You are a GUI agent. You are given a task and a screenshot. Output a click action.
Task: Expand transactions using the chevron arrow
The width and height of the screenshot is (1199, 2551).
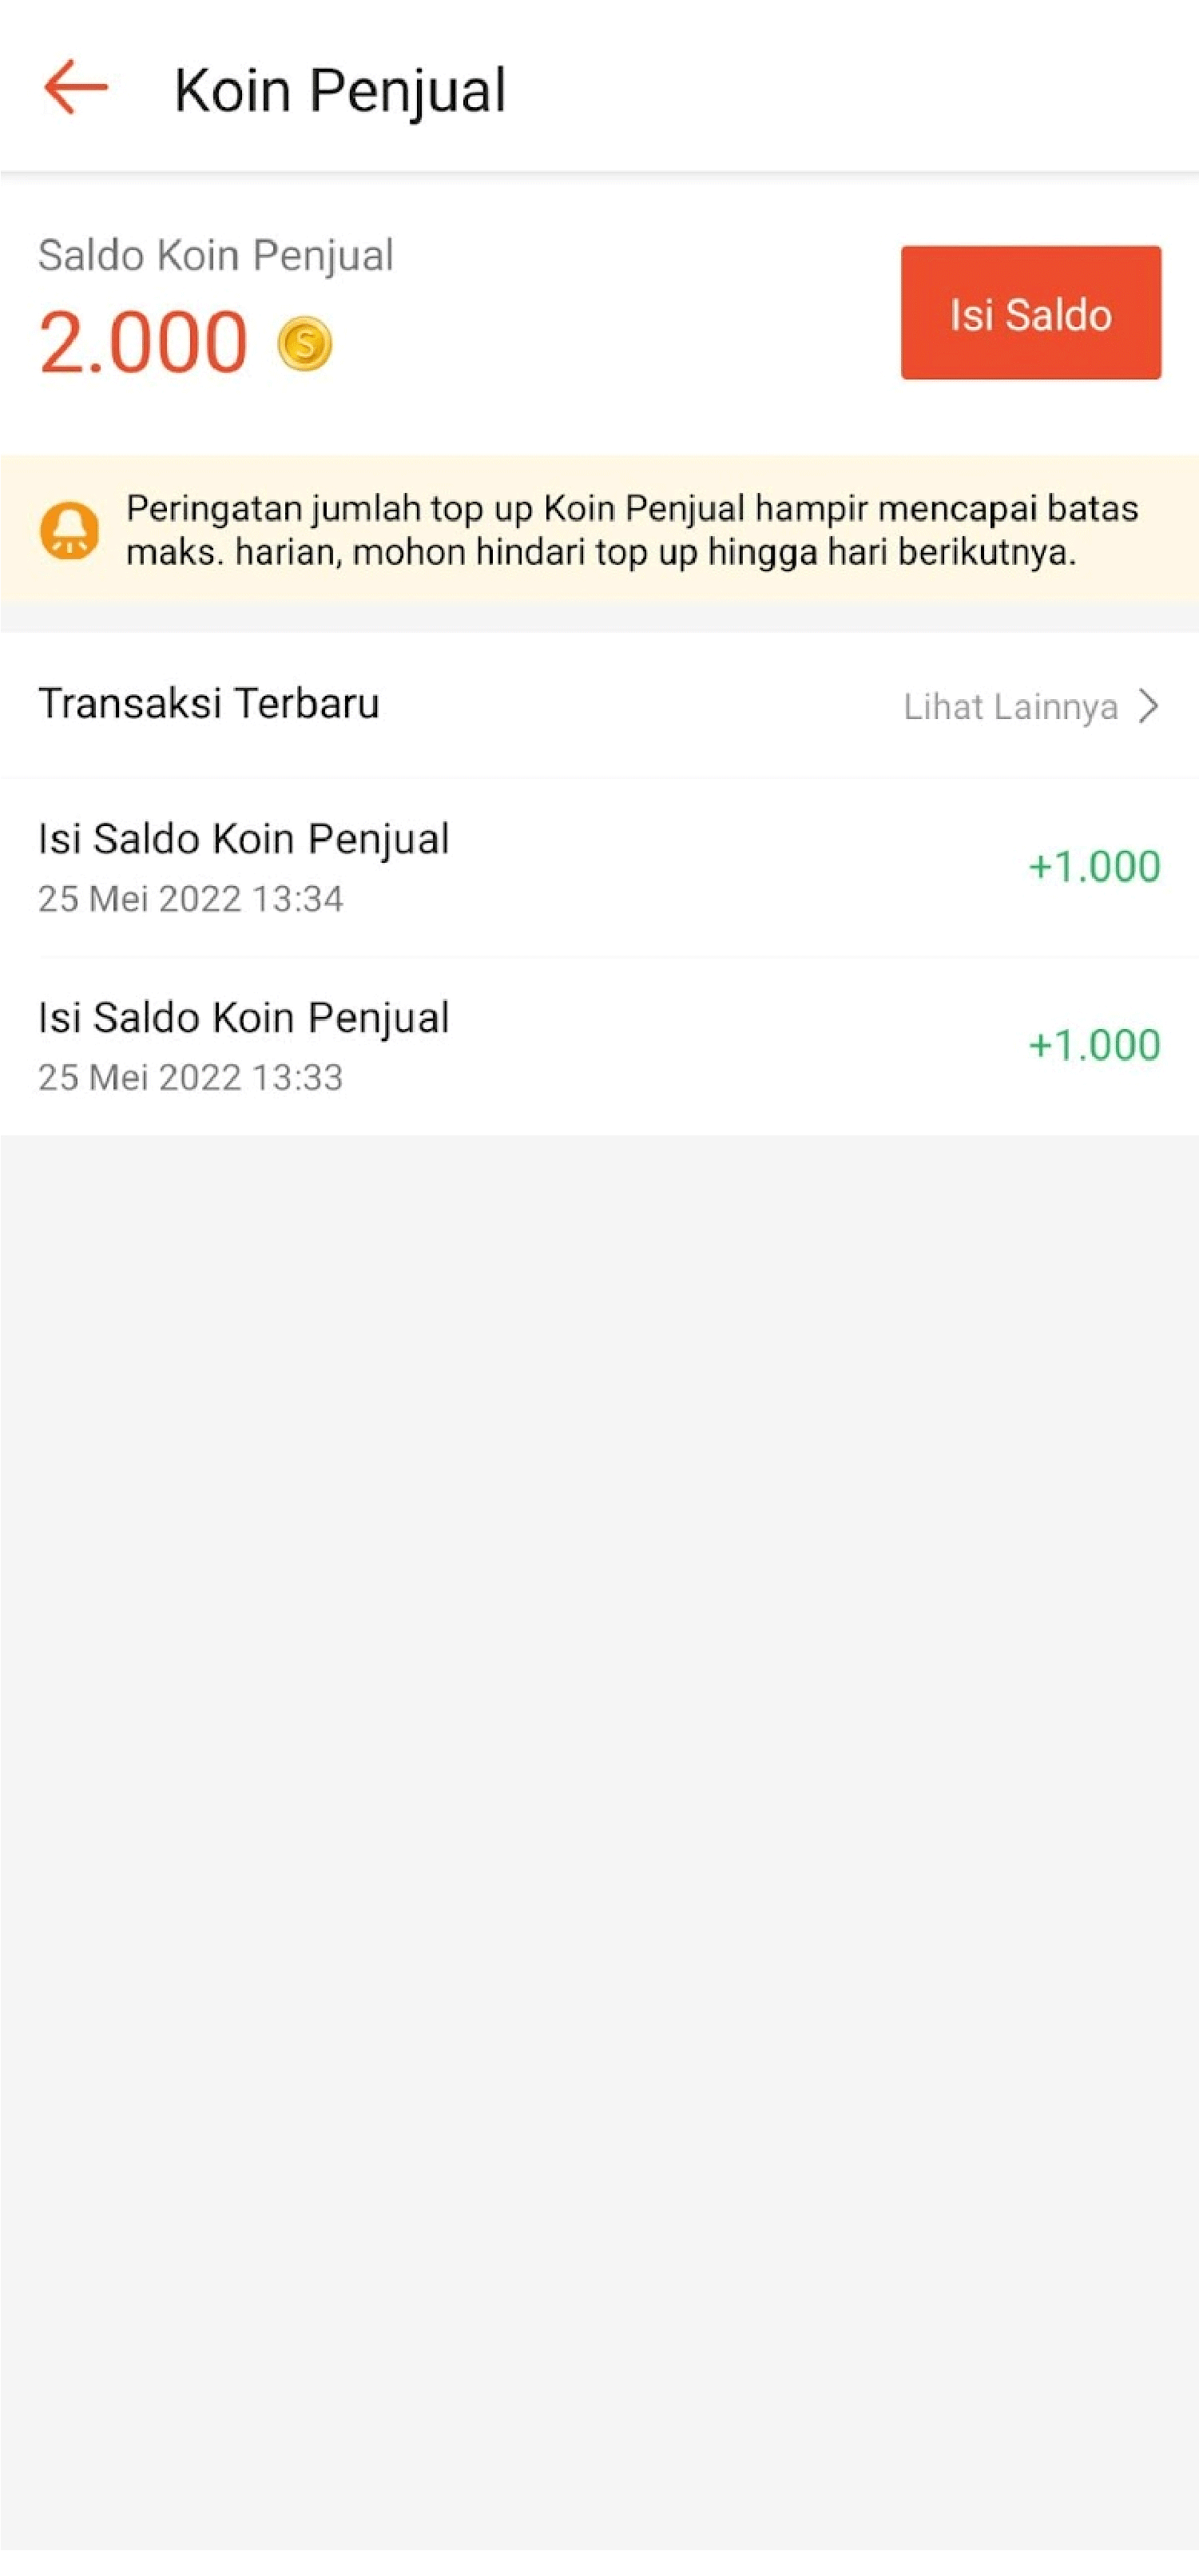click(x=1149, y=707)
